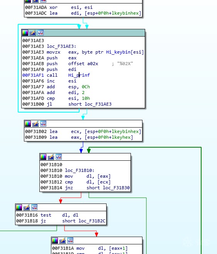
Task: Click pencil icon on mov dl, [eax+1] block
Action: [x=63, y=241]
